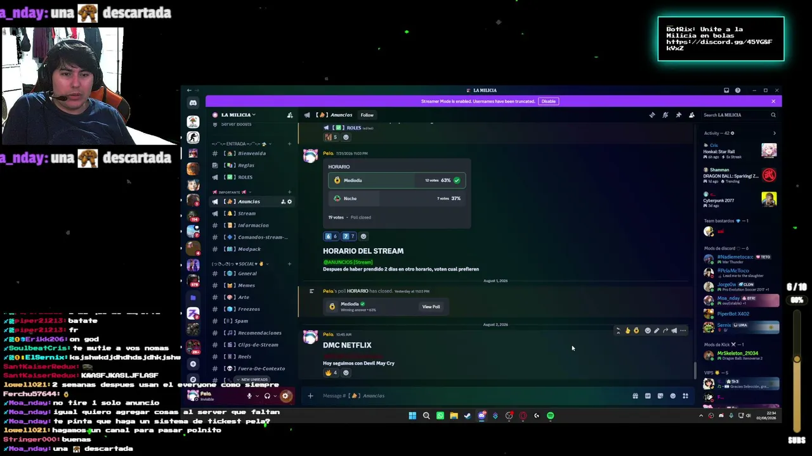Open the GIF picker in message bar

click(648, 396)
